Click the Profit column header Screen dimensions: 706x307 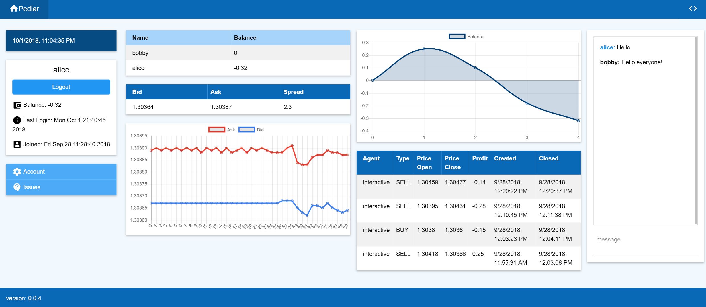(x=480, y=158)
